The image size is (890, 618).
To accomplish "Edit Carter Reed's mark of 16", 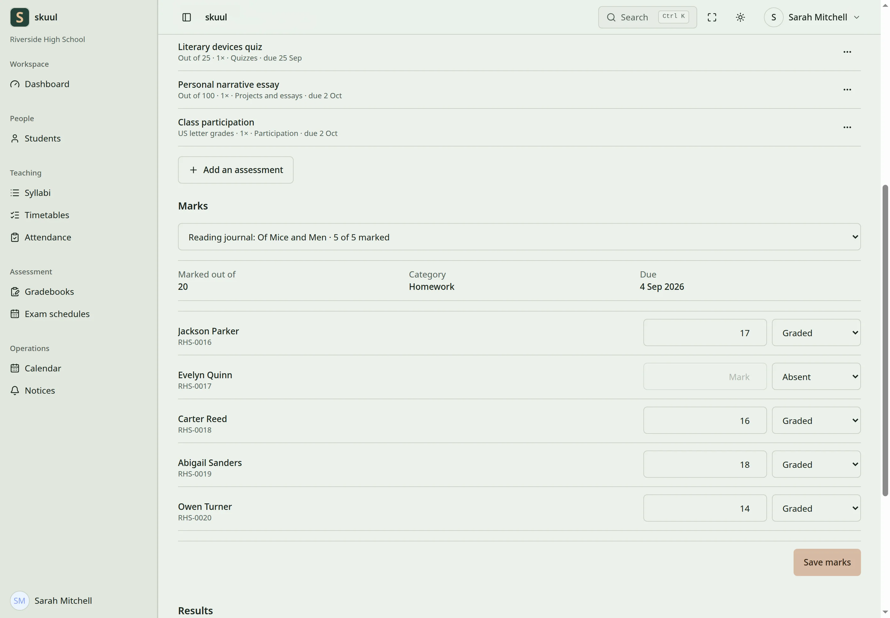I will (705, 420).
